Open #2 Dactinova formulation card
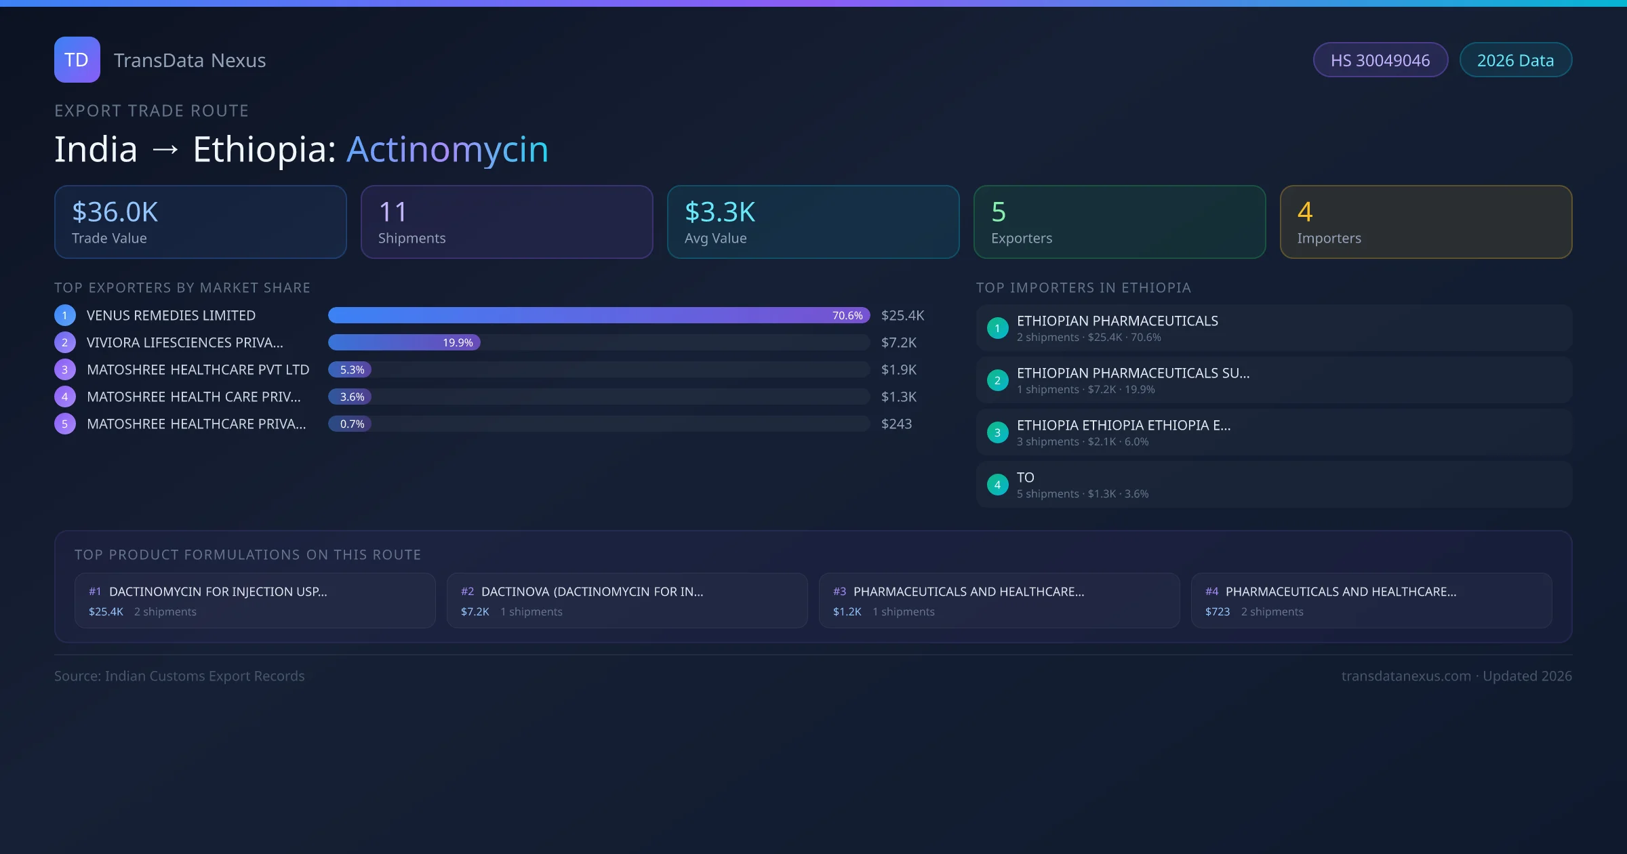Screen dimensions: 1627x854 [627, 601]
